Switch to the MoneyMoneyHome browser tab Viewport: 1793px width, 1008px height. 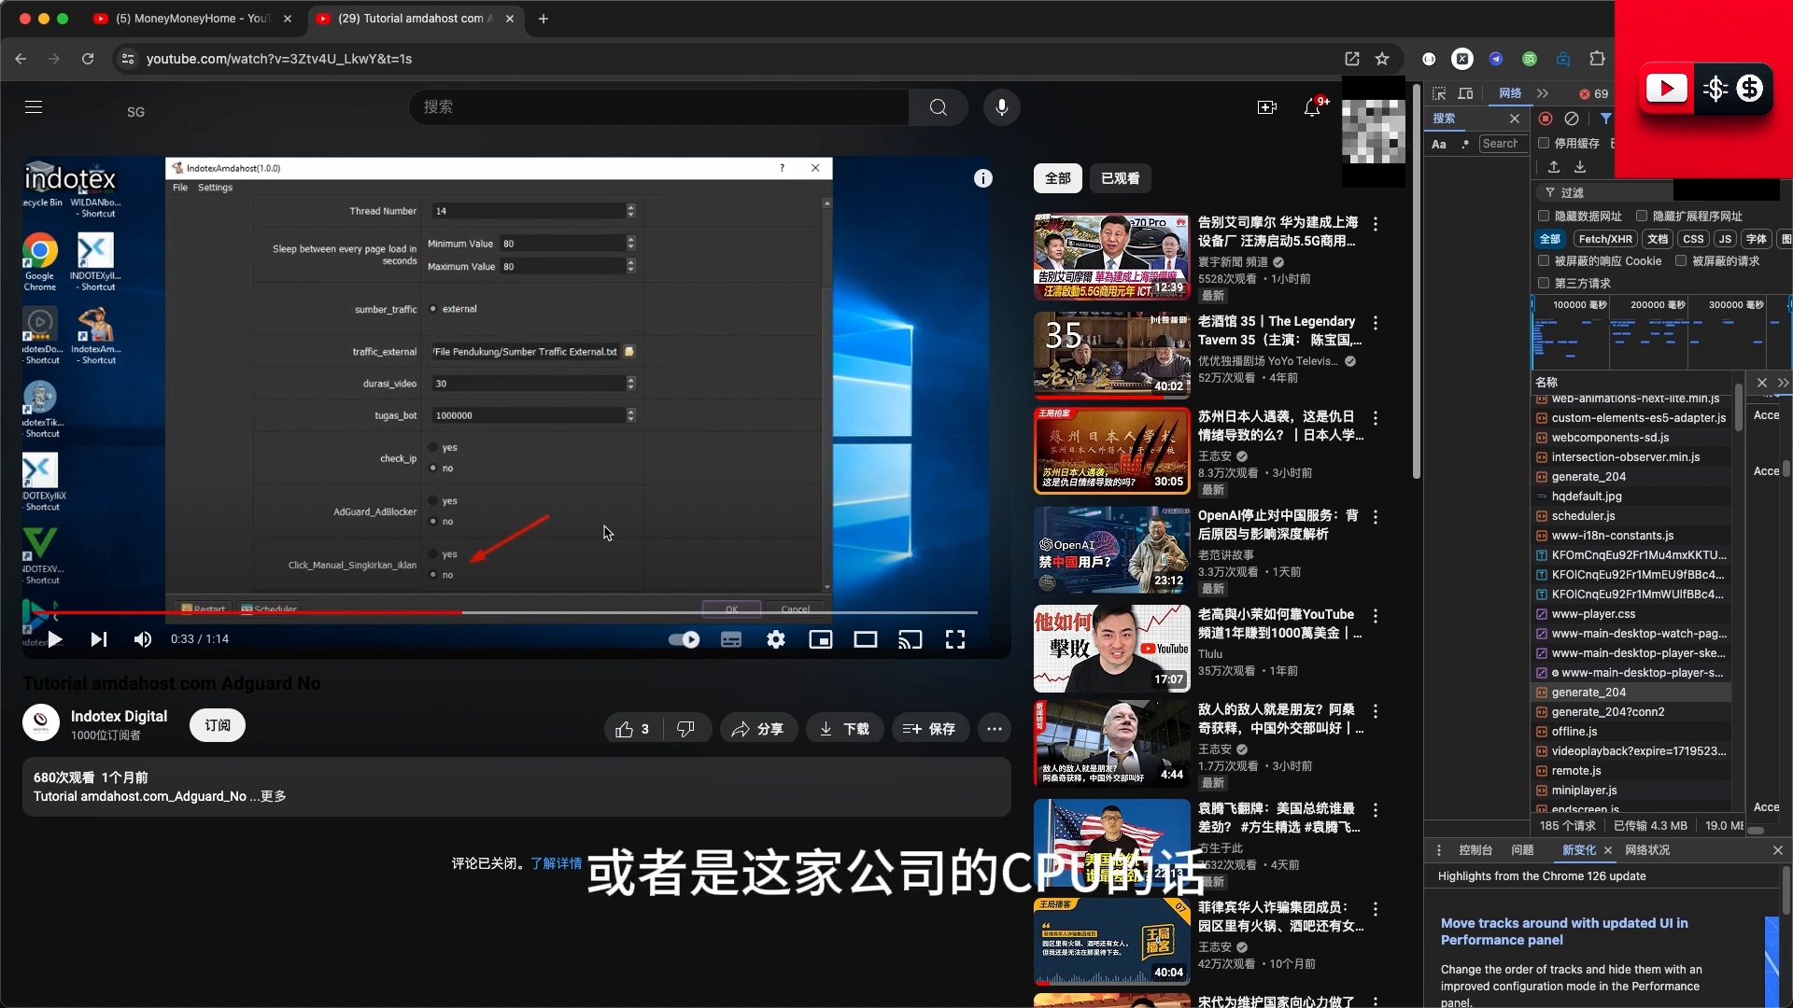[192, 19]
